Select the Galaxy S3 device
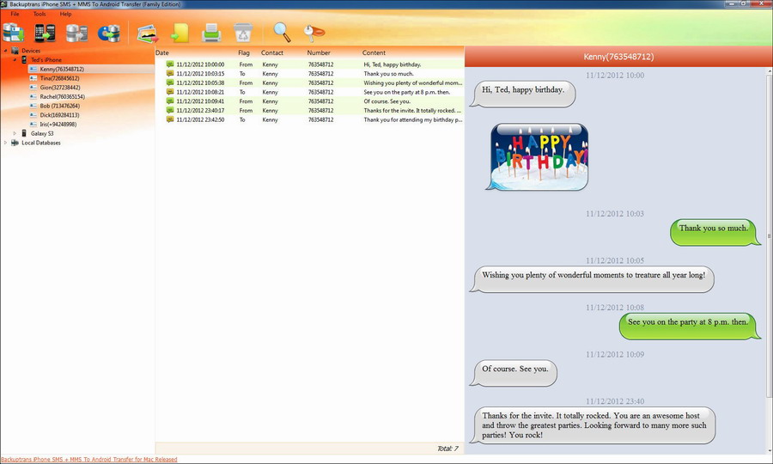This screenshot has height=464, width=773. pos(42,134)
